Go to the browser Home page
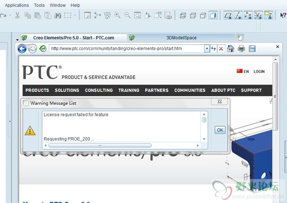 (231, 49)
